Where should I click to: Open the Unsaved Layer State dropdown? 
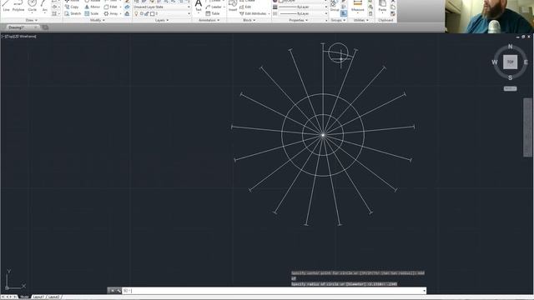click(162, 7)
